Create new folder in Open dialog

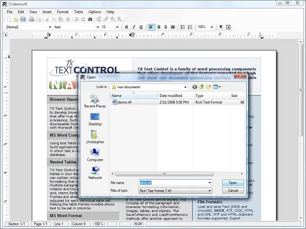[x=208, y=87]
